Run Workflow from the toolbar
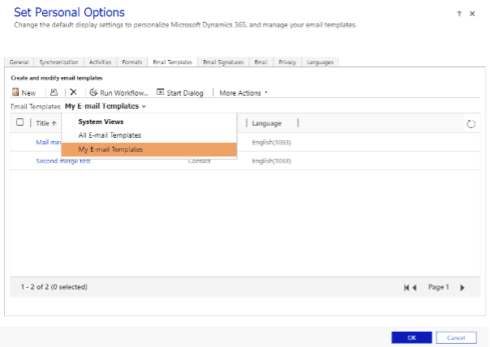The height and width of the screenshot is (347, 490). pyautogui.click(x=118, y=92)
